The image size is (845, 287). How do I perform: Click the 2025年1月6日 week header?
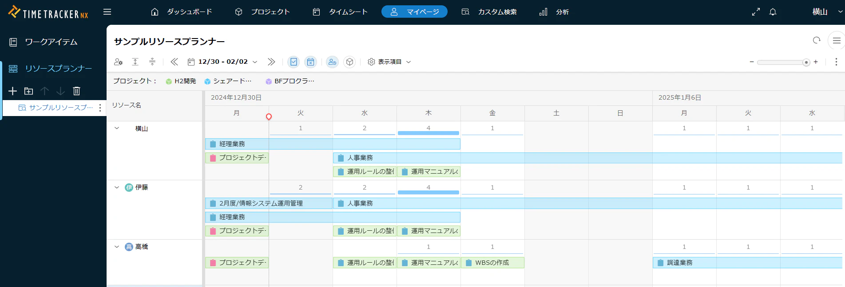click(x=749, y=98)
